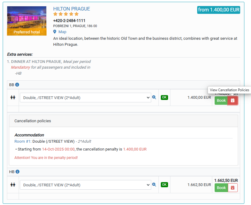This screenshot has height=205, width=251.
Task: Expand the BB room type dropdown
Action: [x=85, y=98]
